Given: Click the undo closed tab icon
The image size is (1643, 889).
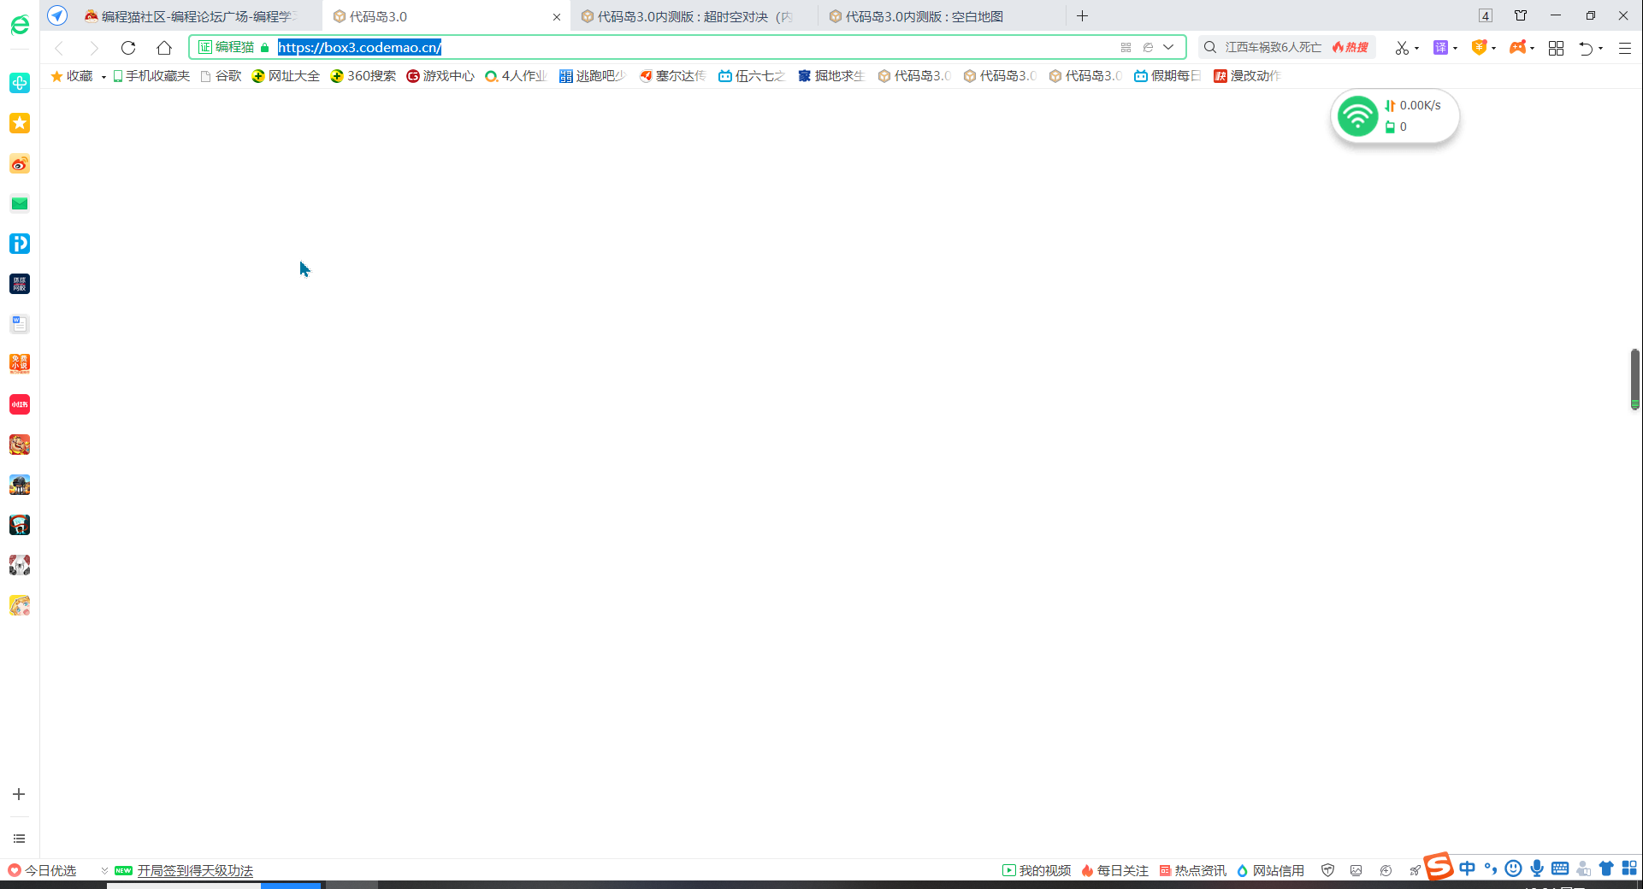Looking at the screenshot, I should pos(1586,49).
